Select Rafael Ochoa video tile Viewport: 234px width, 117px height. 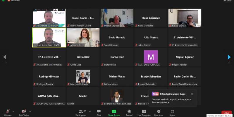tap(185, 18)
